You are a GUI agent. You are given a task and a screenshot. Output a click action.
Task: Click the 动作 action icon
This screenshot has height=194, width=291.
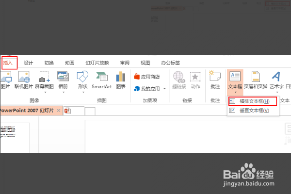[x=195, y=80]
